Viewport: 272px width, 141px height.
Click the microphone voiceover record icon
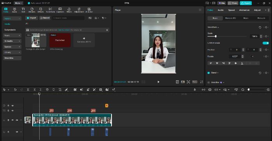[195, 90]
